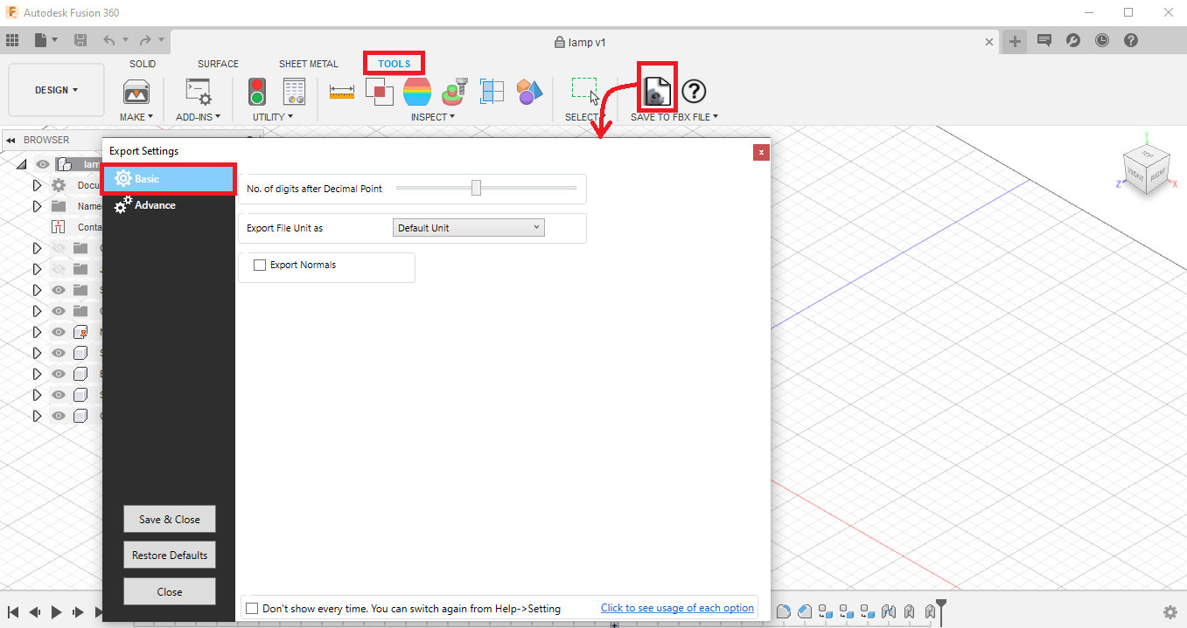Check Don't show every time option
Screen dimensions: 1187x628
point(252,609)
